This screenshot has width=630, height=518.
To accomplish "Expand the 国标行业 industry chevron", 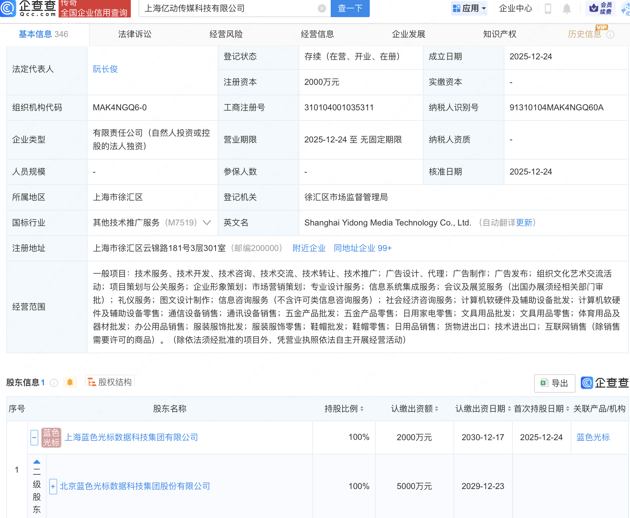I will point(207,223).
